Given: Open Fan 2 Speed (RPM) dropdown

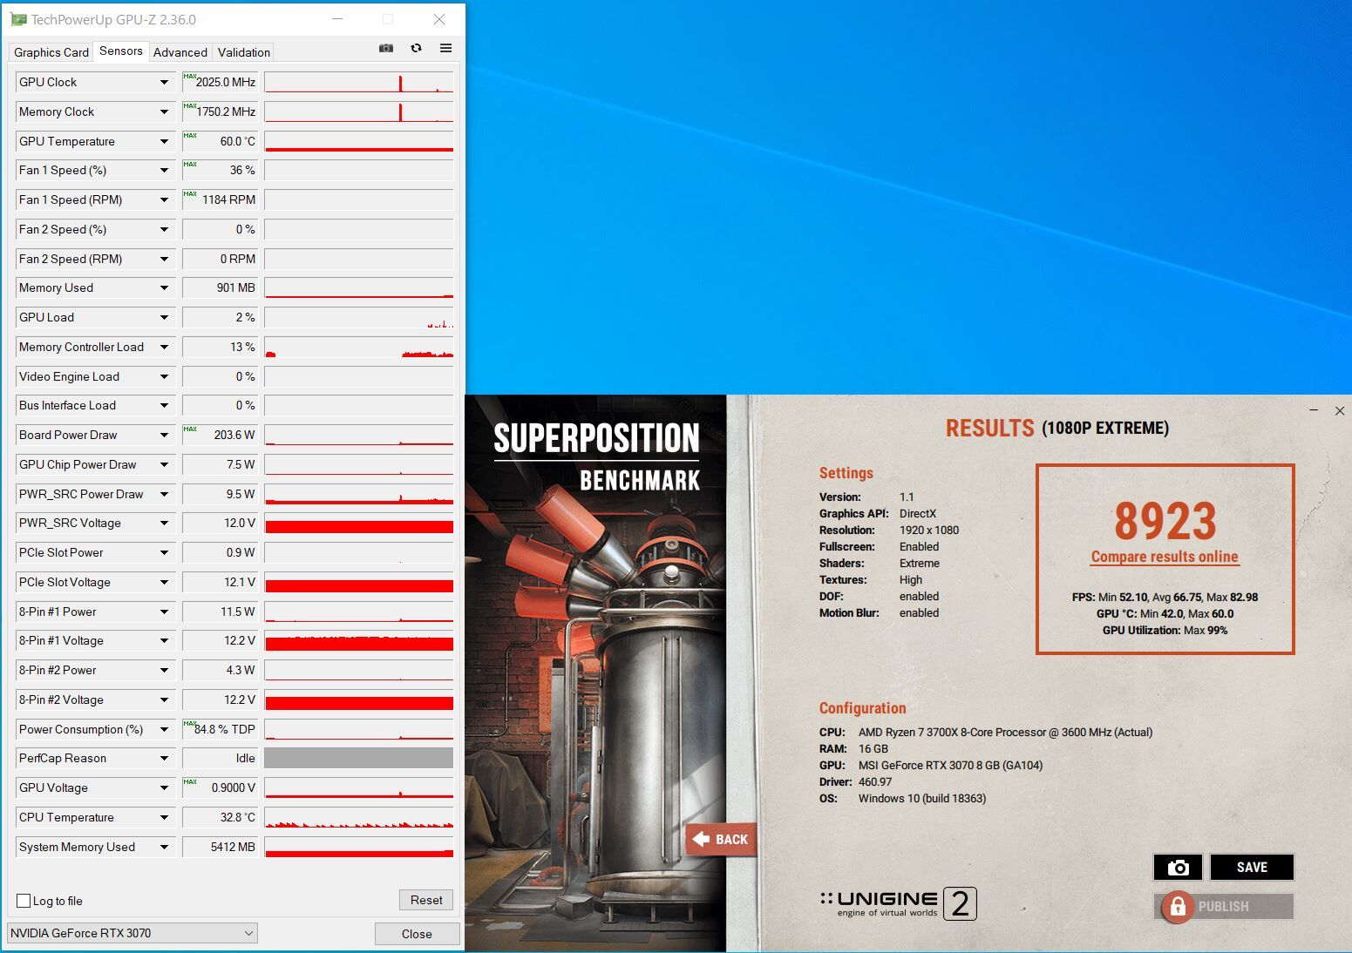Looking at the screenshot, I should coord(164,259).
